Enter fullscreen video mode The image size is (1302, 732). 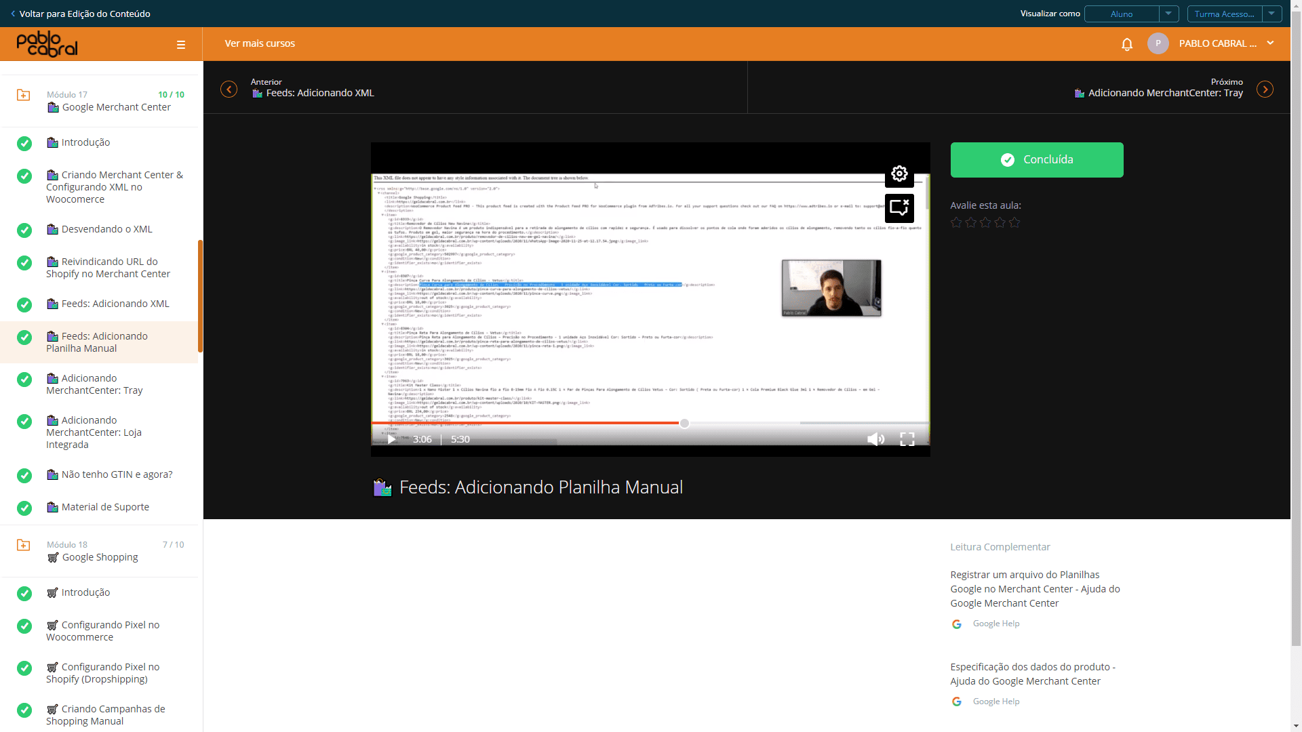(x=907, y=439)
